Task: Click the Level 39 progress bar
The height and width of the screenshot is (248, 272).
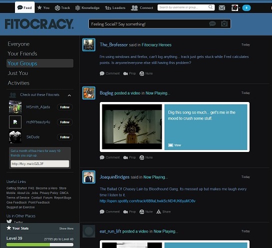Action: tap(40, 244)
